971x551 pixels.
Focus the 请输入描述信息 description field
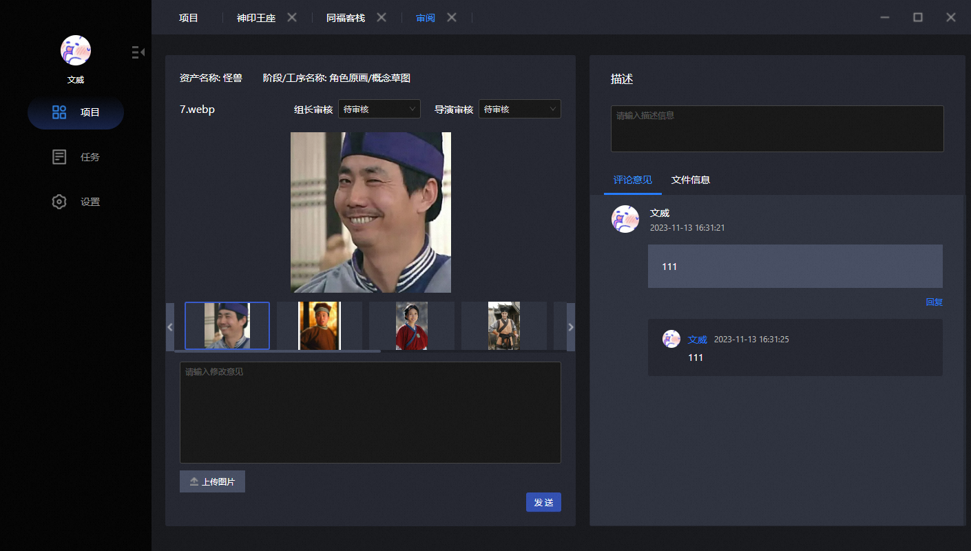click(777, 129)
